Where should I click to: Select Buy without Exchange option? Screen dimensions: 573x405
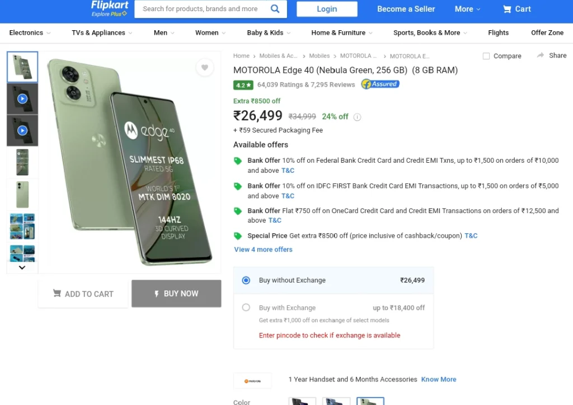[x=246, y=280]
